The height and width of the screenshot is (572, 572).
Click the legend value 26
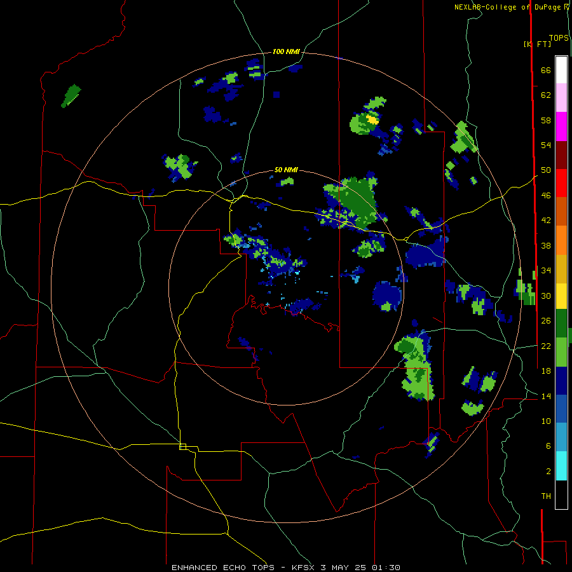[546, 321]
